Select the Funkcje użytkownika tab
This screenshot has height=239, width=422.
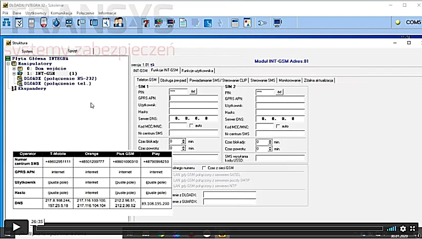(197, 71)
